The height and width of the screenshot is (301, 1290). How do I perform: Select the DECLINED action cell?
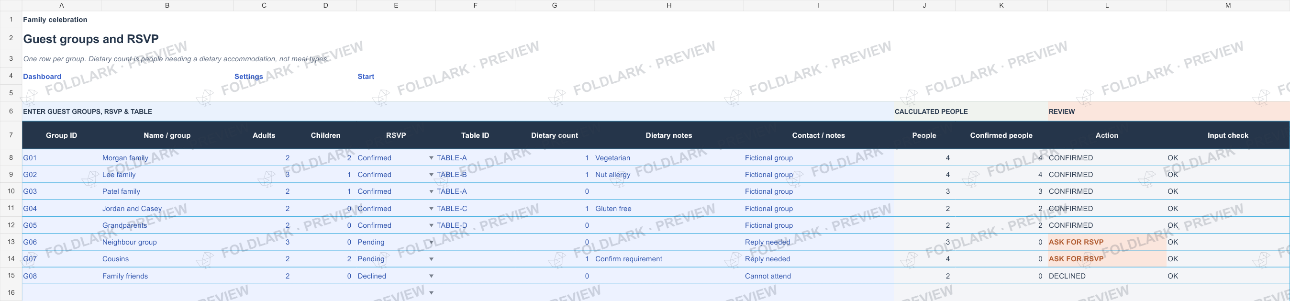click(x=1107, y=276)
